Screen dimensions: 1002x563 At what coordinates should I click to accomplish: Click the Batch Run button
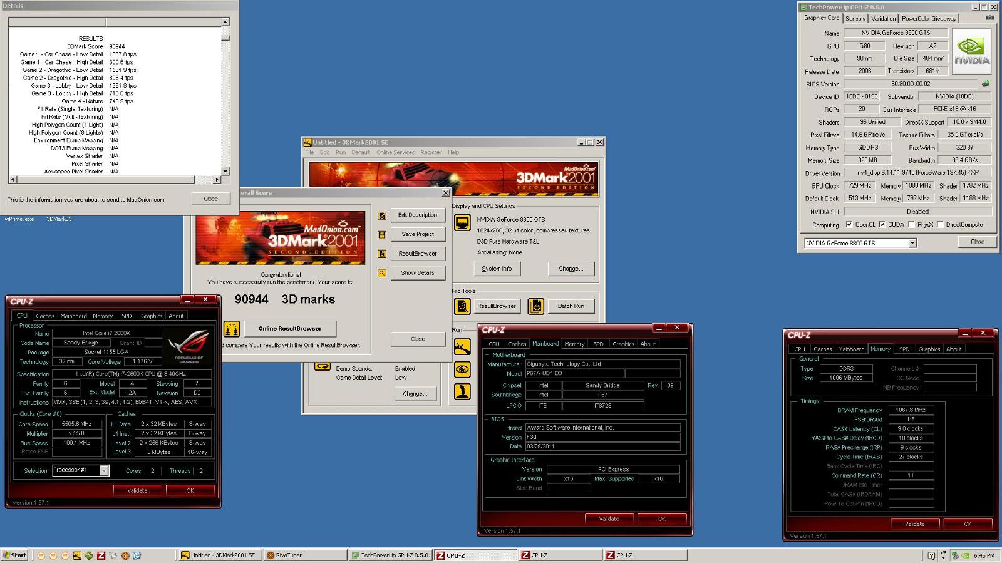[x=571, y=306]
